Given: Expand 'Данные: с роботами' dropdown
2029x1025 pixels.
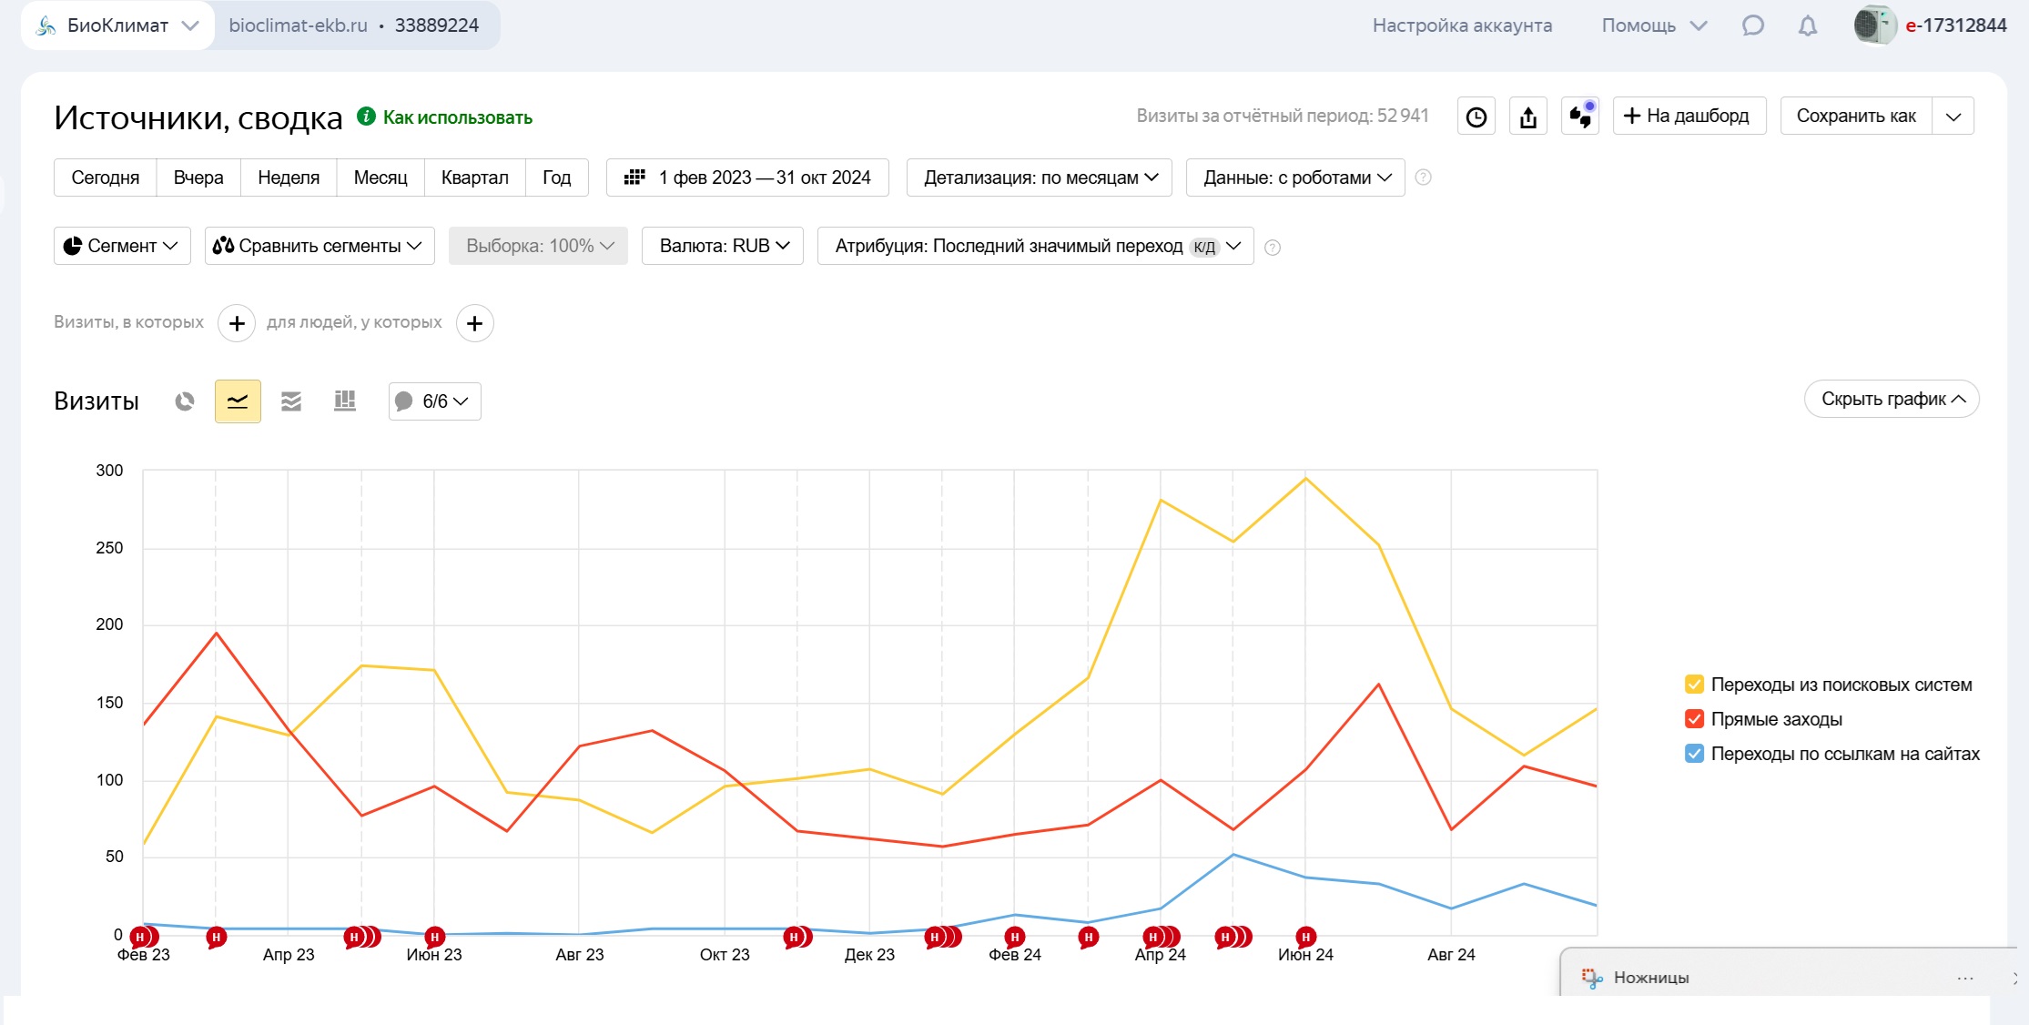Looking at the screenshot, I should [x=1295, y=178].
